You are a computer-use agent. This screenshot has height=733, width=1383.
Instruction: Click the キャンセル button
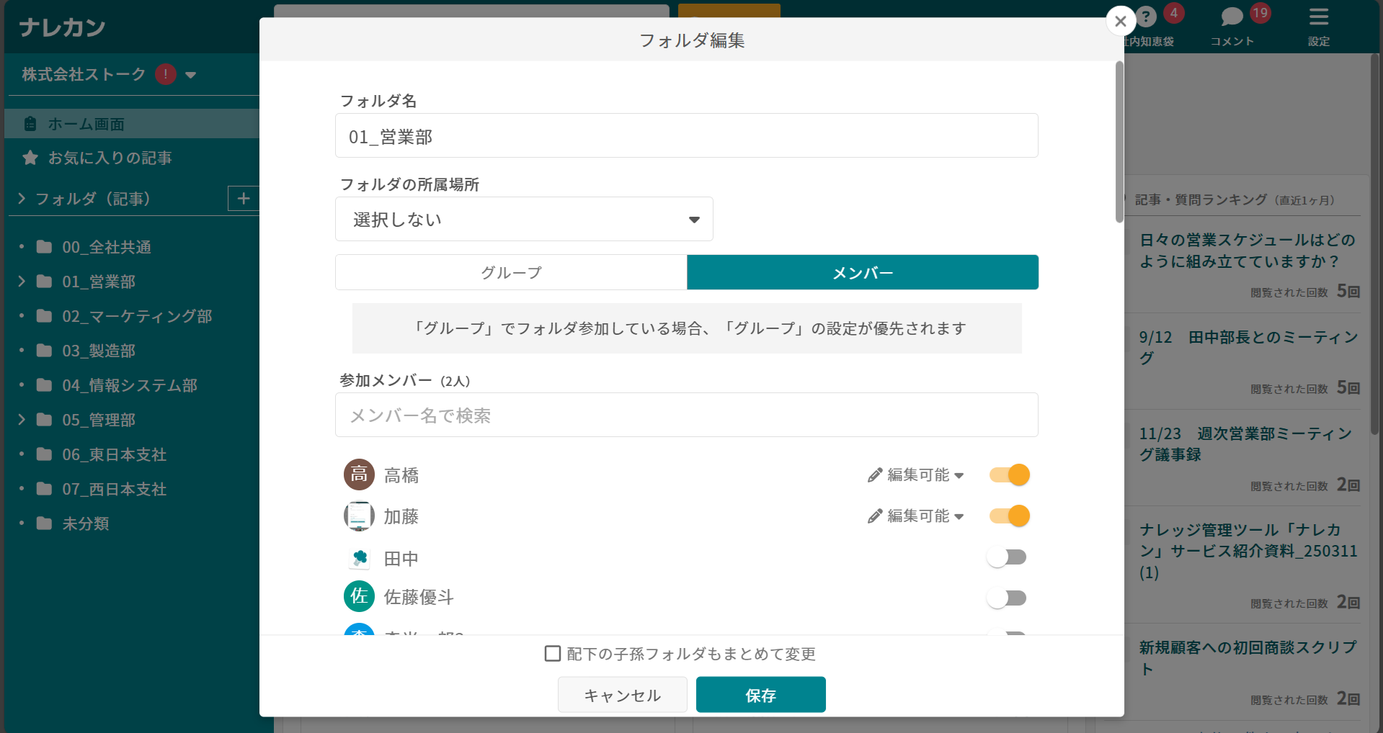point(622,694)
